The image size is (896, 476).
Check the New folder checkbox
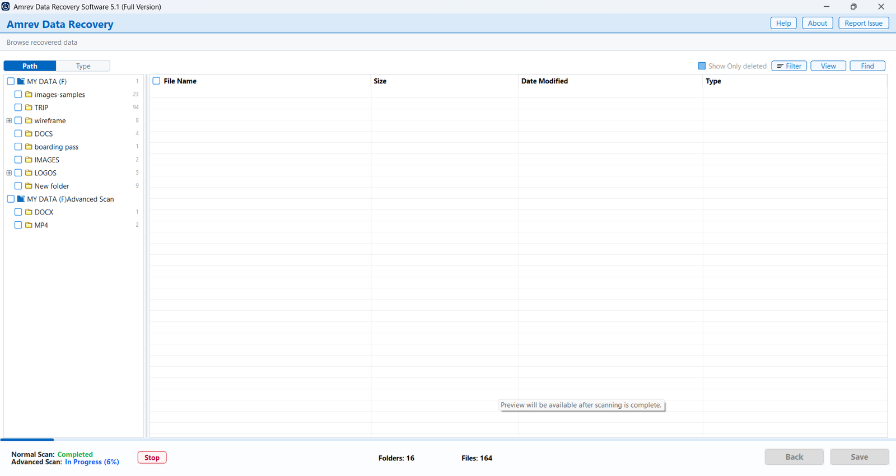[x=18, y=186]
